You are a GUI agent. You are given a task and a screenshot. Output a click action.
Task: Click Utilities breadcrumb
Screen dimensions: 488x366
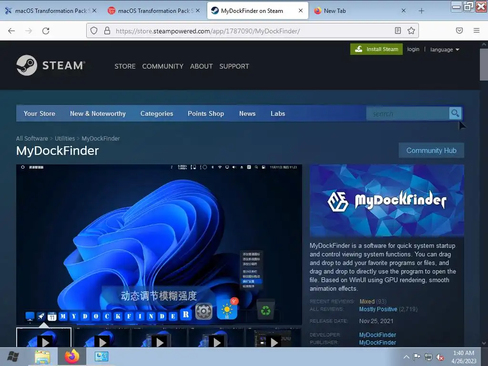[x=65, y=139]
